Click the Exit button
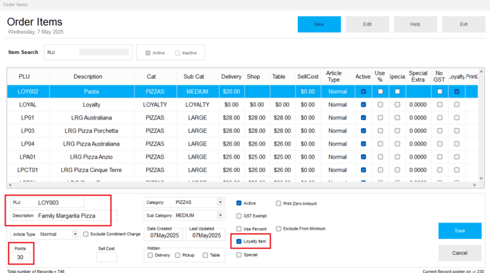The image size is (490, 273). [x=464, y=24]
